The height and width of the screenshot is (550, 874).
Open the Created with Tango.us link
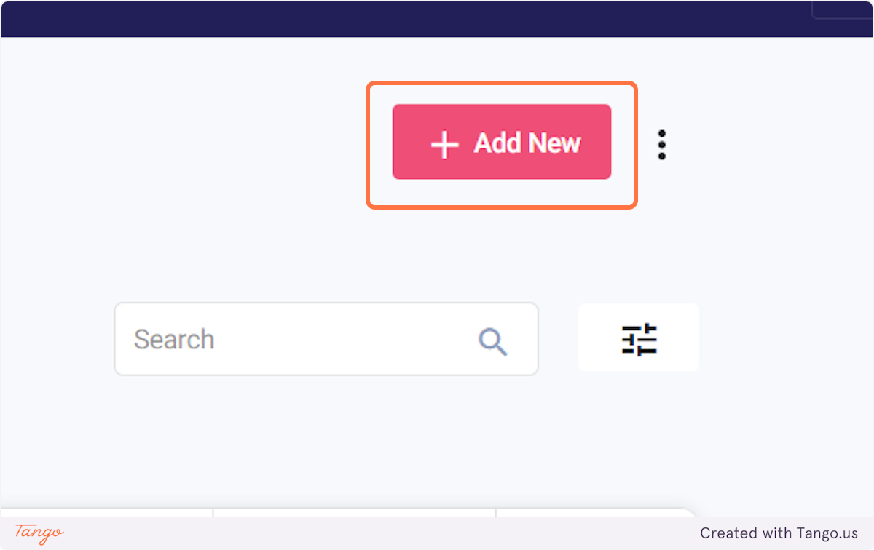click(779, 533)
